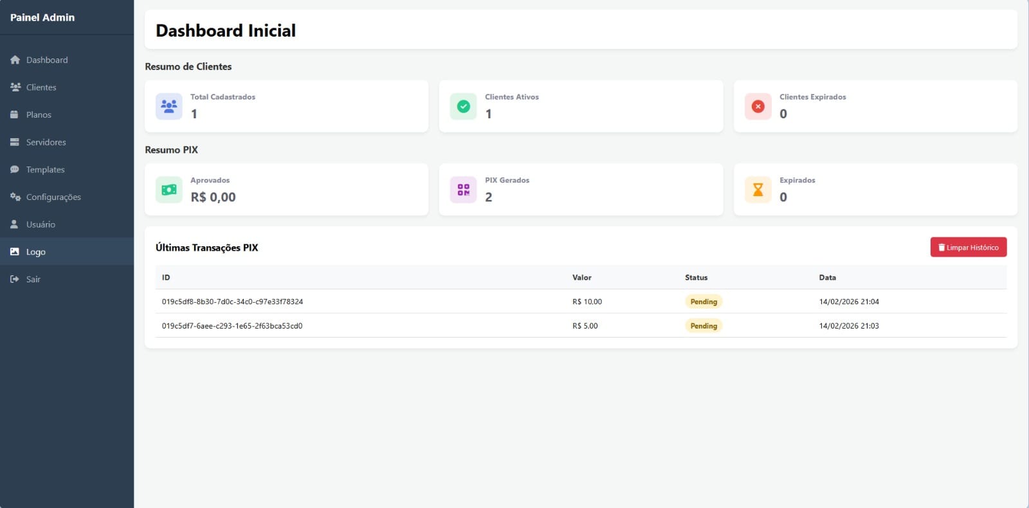Click the Data column header

pos(828,278)
